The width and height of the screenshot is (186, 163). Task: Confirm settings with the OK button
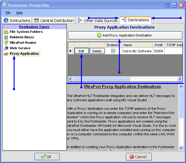pyautogui.click(x=47, y=157)
